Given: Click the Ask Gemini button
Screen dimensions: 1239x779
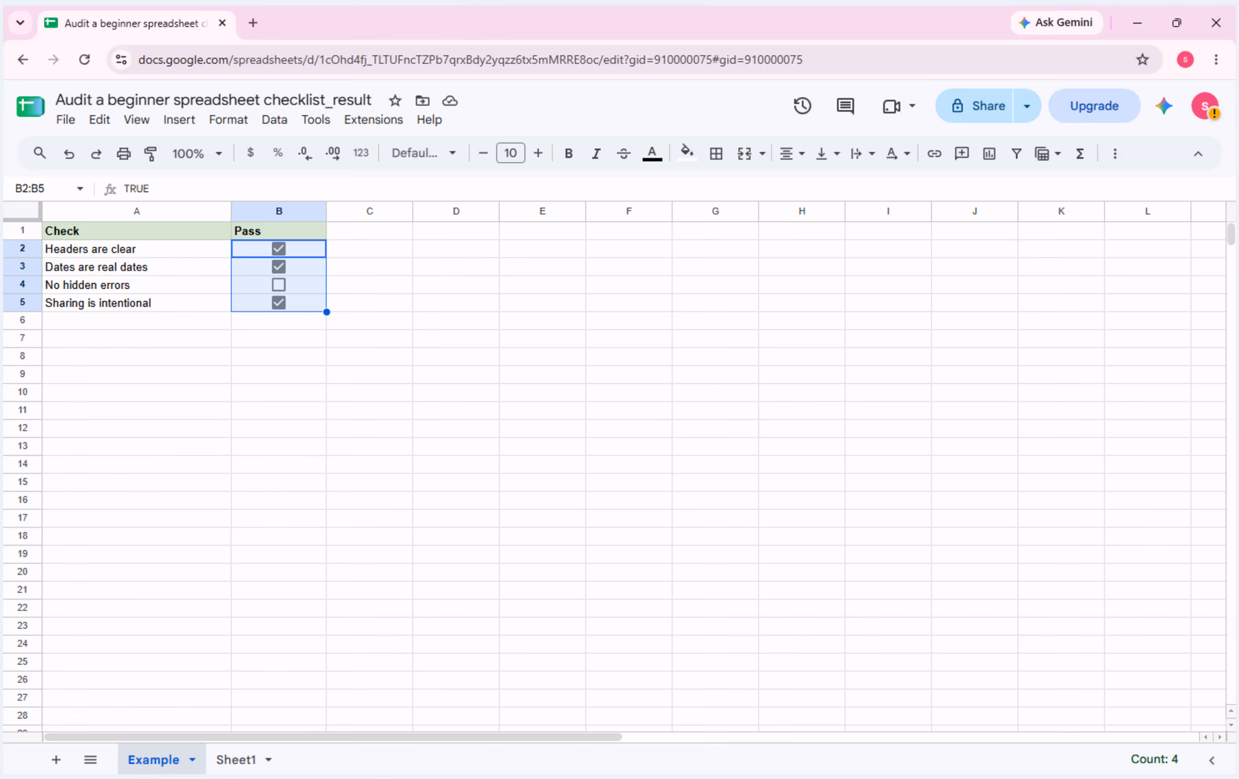Looking at the screenshot, I should coord(1056,23).
